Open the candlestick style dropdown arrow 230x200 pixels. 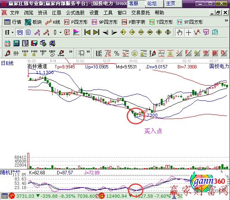(60, 32)
